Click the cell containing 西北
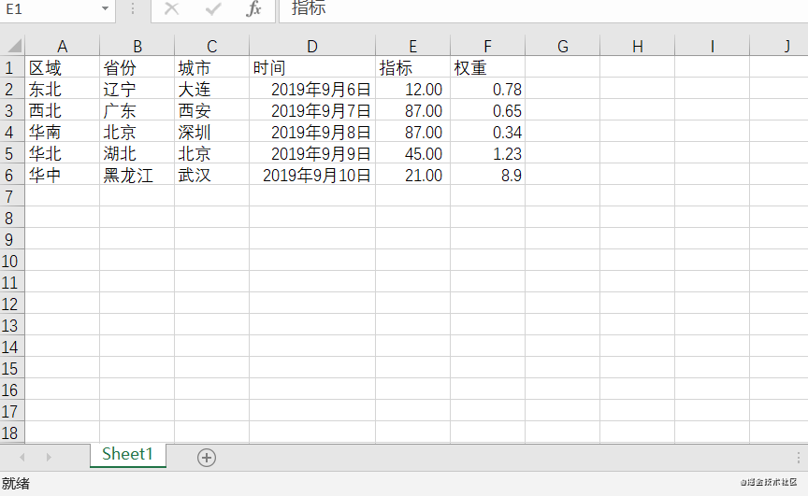The height and width of the screenshot is (496, 808). click(63, 110)
